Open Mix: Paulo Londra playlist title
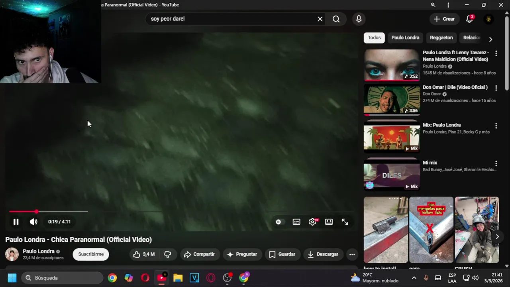This screenshot has height=287, width=510. click(x=441, y=125)
